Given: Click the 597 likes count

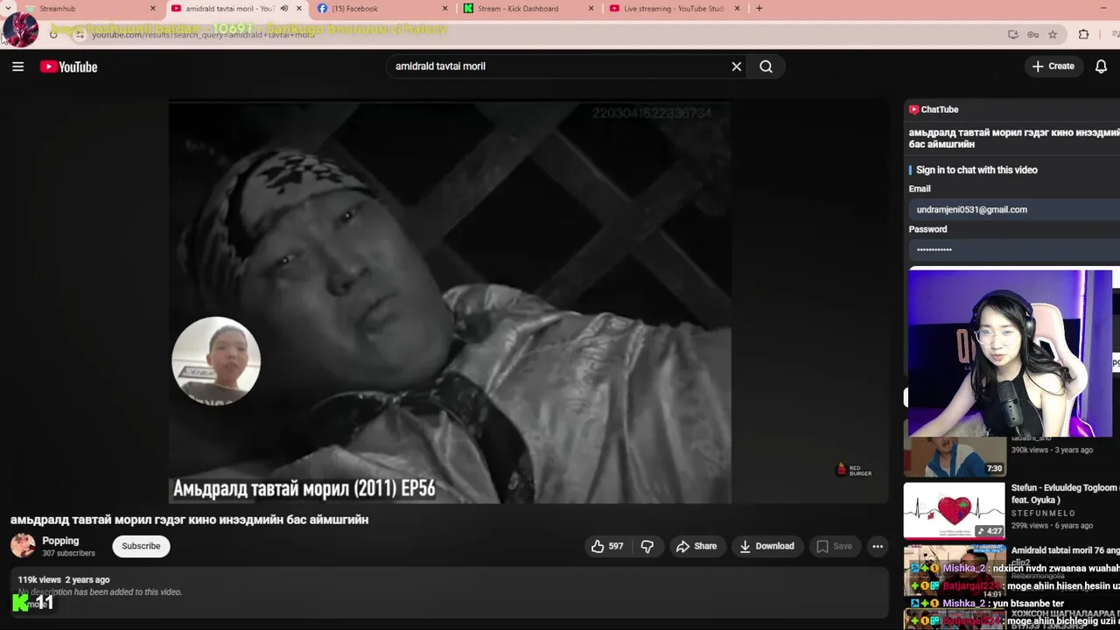Looking at the screenshot, I should pos(616,546).
